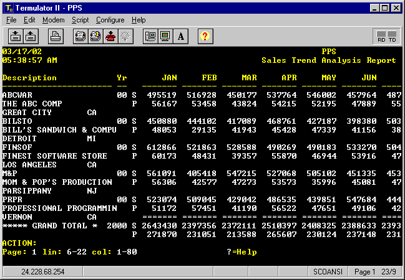Click MOM & POP'S PRODUCTION text
The image size is (405, 280).
(57, 182)
